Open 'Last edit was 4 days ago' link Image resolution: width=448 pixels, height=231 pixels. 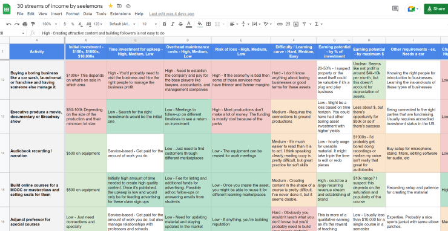click(172, 14)
